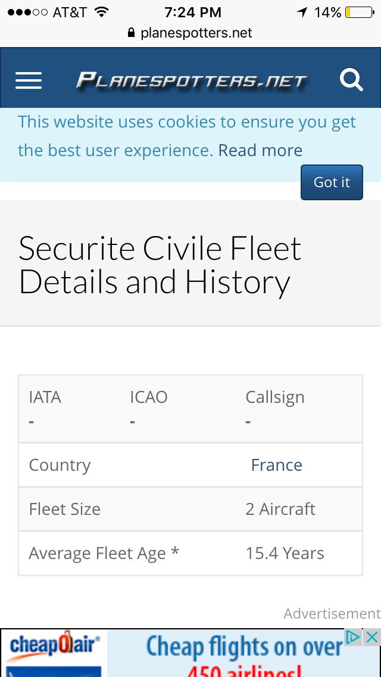Tap the location arrow status icon

pos(303,12)
